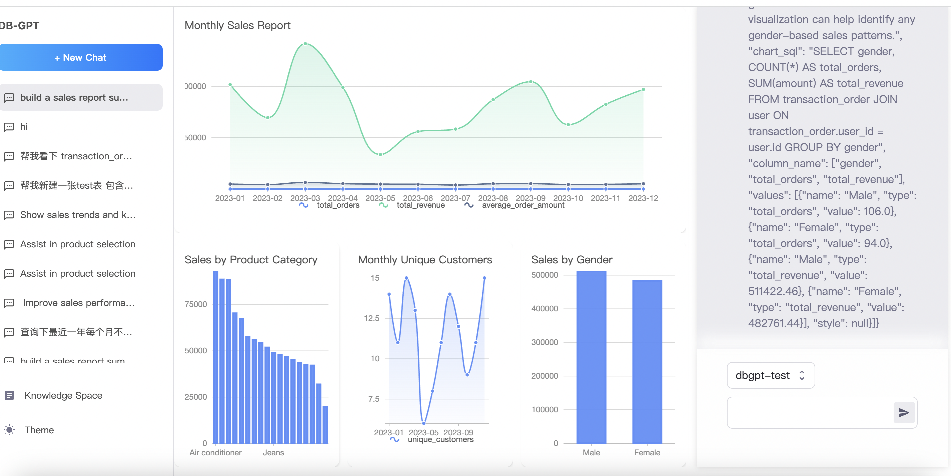Open 'Assist in product selection' first conversation
The height and width of the screenshot is (476, 951).
(77, 244)
